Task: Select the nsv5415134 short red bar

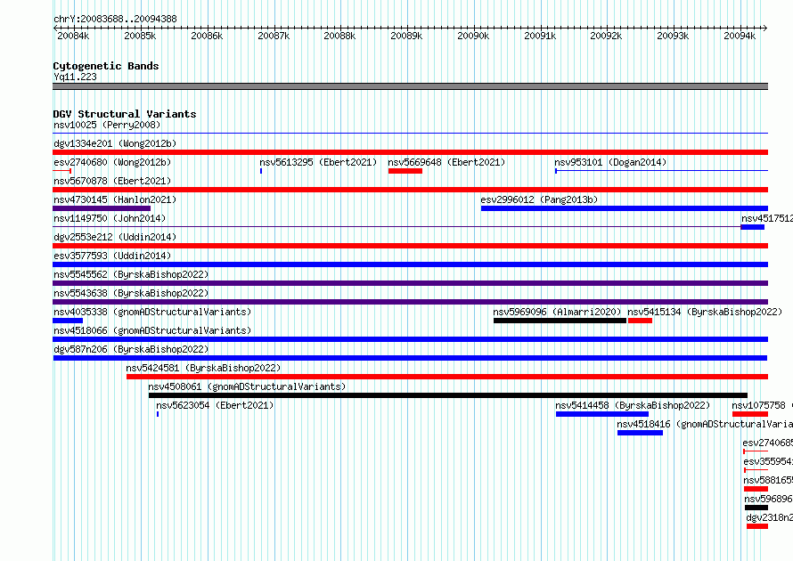Action: pos(641,321)
